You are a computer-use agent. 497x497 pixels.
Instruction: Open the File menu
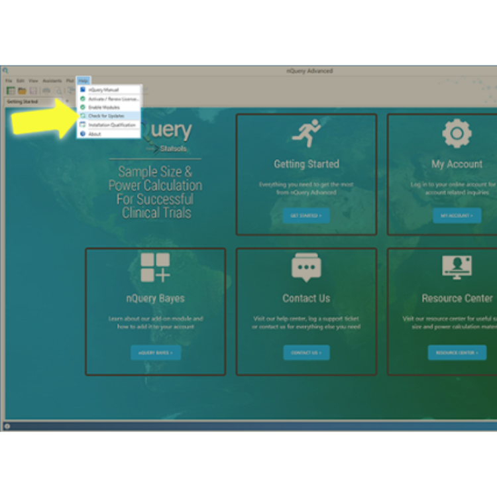9,81
